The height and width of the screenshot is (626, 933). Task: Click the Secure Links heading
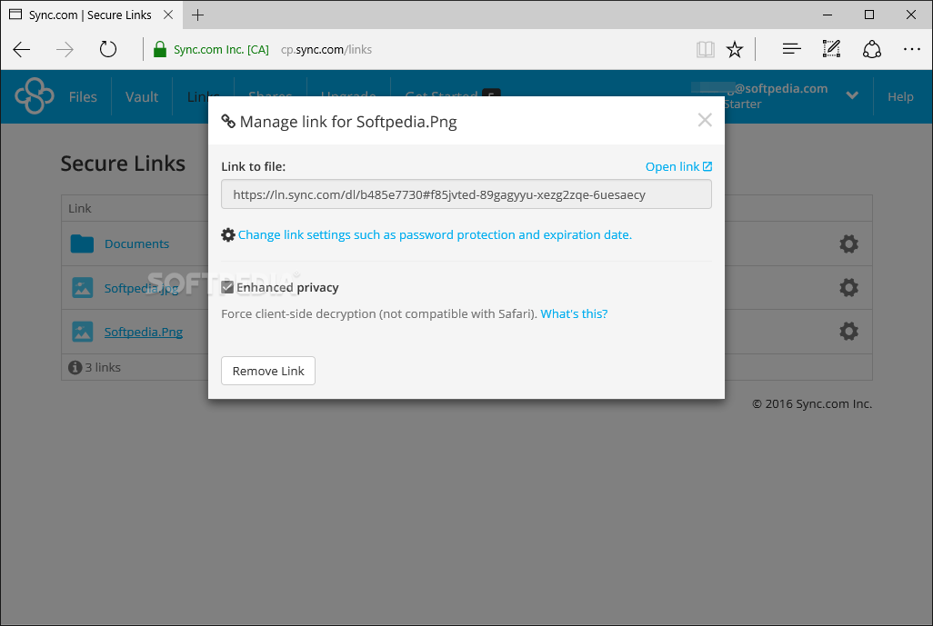123,164
